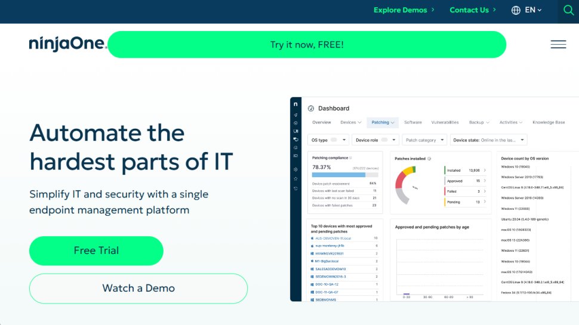Click the globe language icon
Image resolution: width=579 pixels, height=325 pixels.
coord(516,10)
